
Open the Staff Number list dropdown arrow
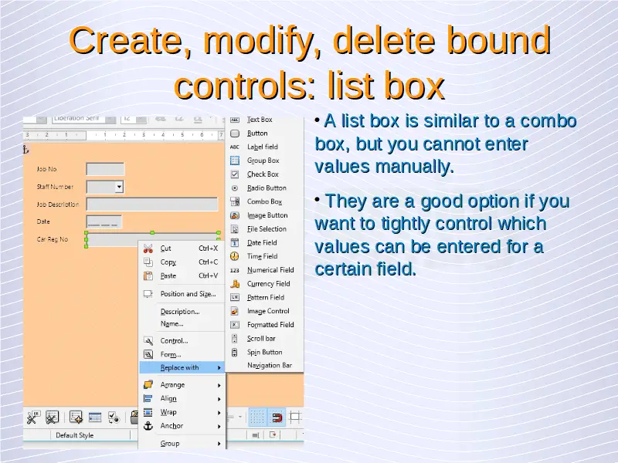(119, 187)
